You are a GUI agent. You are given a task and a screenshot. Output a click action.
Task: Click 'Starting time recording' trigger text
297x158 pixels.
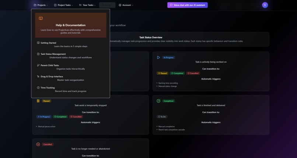168,83
